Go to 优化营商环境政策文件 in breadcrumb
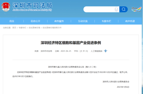Image resolution: width=143 pixels, height=94 pixels. pos(52,28)
